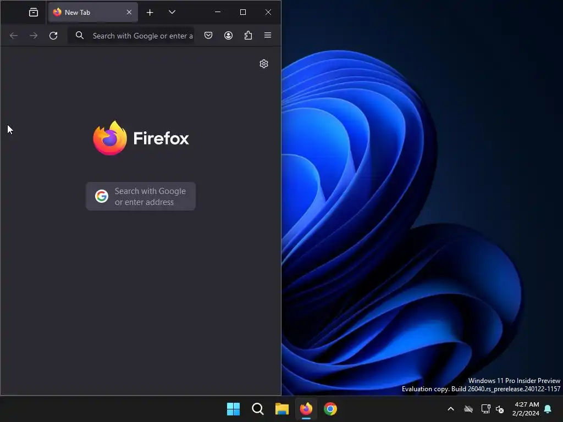The width and height of the screenshot is (563, 422).
Task: Click OneDrive cloud tray icon
Action: pos(468,409)
